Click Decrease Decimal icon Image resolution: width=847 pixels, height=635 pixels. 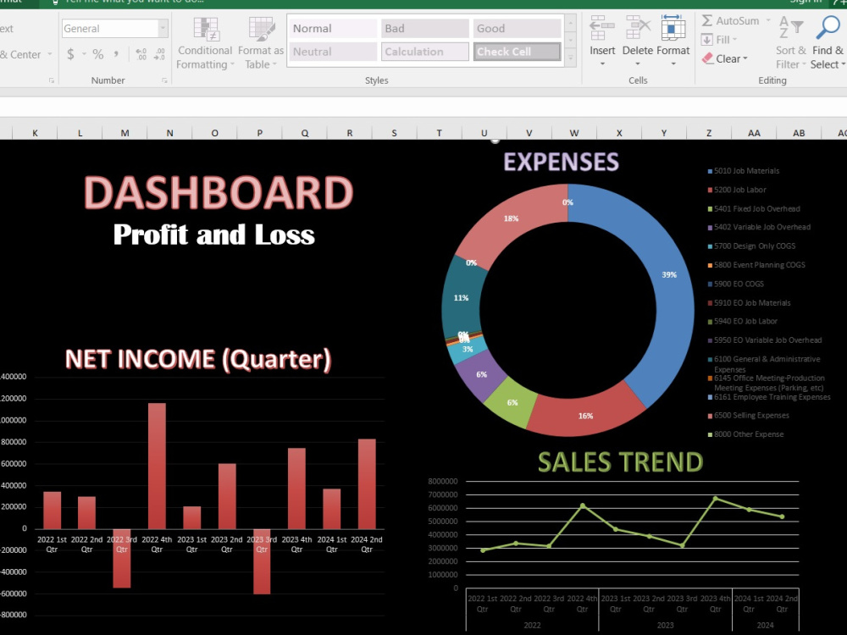(159, 54)
